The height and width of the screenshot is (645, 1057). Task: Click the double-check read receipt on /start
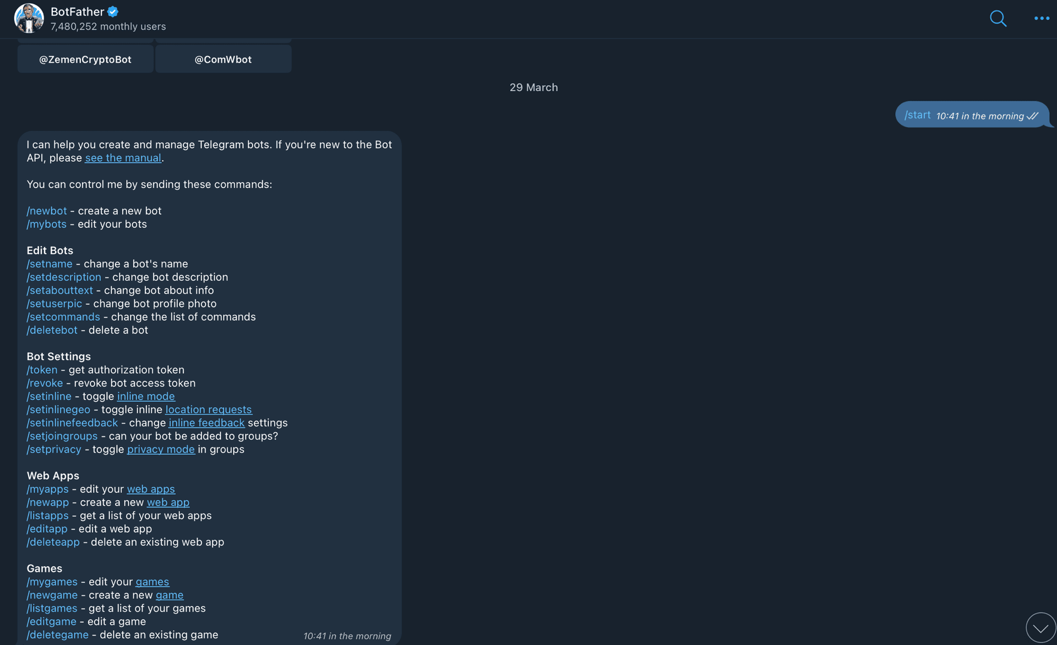point(1033,116)
